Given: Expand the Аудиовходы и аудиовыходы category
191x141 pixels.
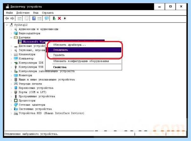Looking at the screenshot, I should click(x=11, y=29).
